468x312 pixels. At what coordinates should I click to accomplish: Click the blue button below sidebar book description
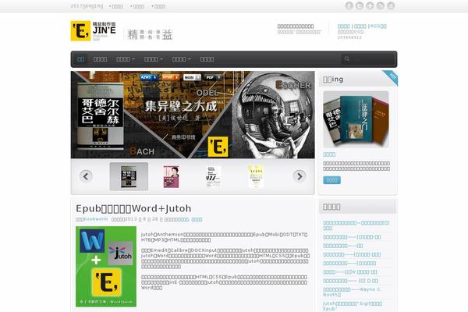(331, 180)
